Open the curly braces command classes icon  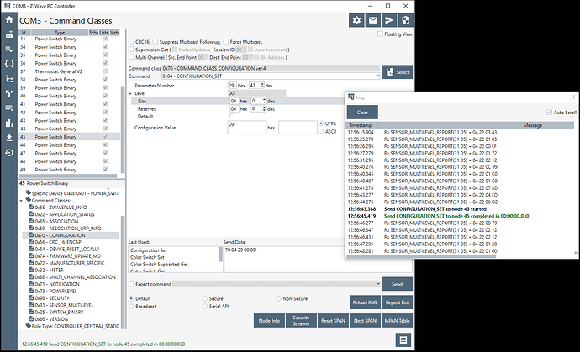coord(8,62)
